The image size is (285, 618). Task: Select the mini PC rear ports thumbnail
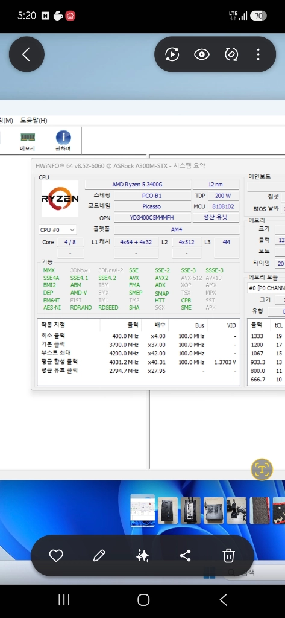click(x=190, y=511)
